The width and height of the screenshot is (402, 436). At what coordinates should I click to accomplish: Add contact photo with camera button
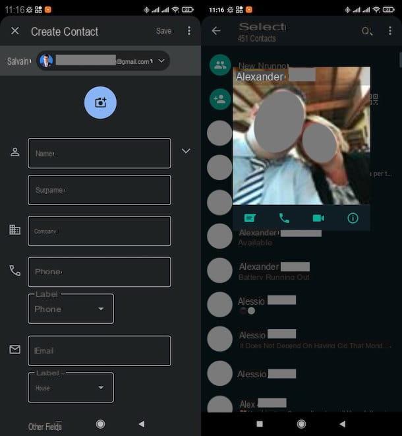coord(100,103)
